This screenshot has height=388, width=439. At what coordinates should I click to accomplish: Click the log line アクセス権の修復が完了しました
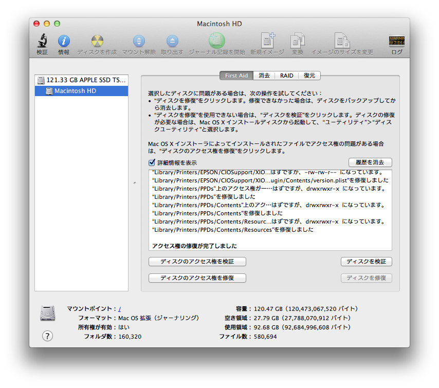194,246
